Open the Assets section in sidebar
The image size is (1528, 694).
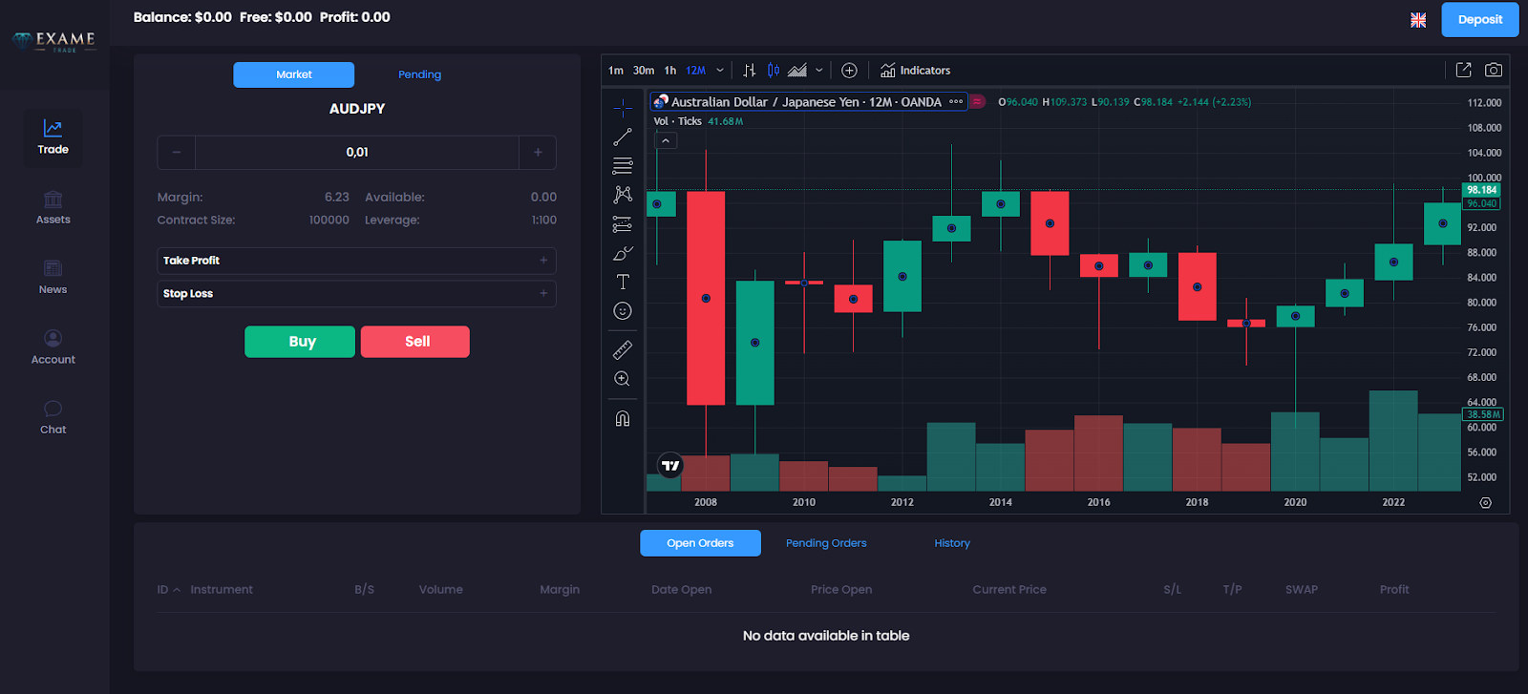point(53,207)
